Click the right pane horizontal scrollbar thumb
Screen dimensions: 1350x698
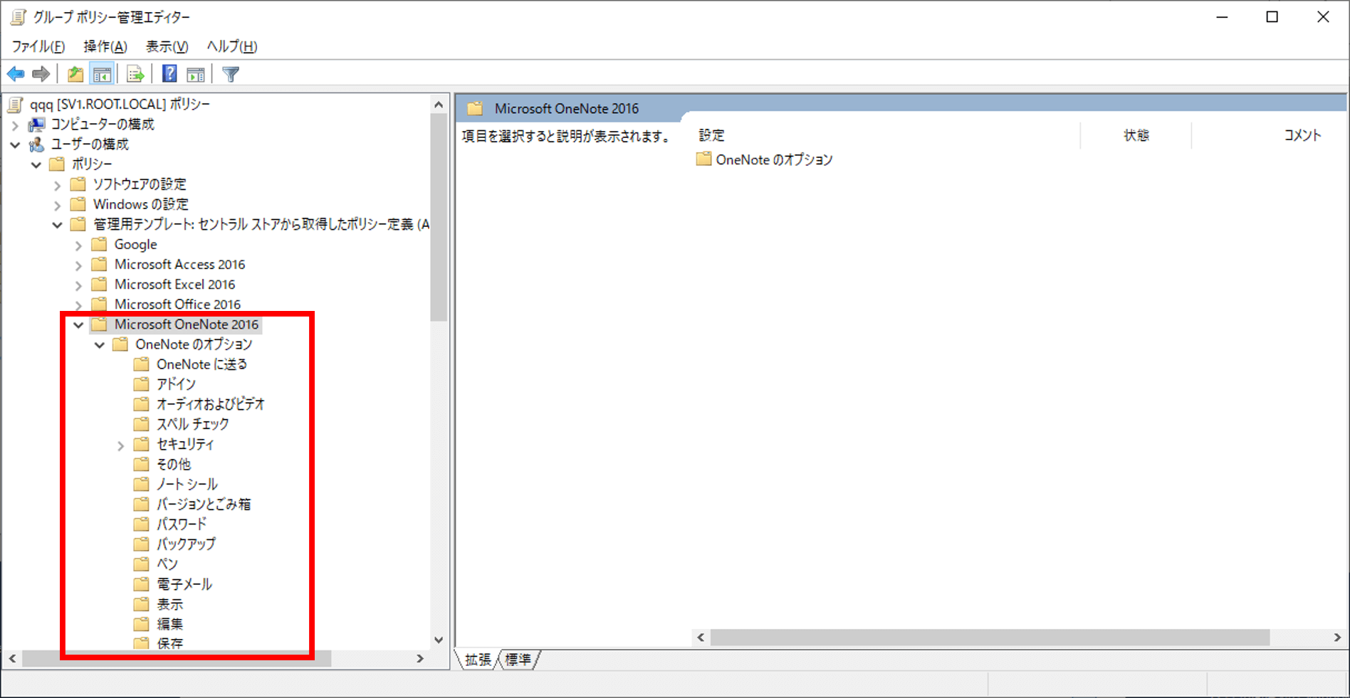[x=990, y=638]
